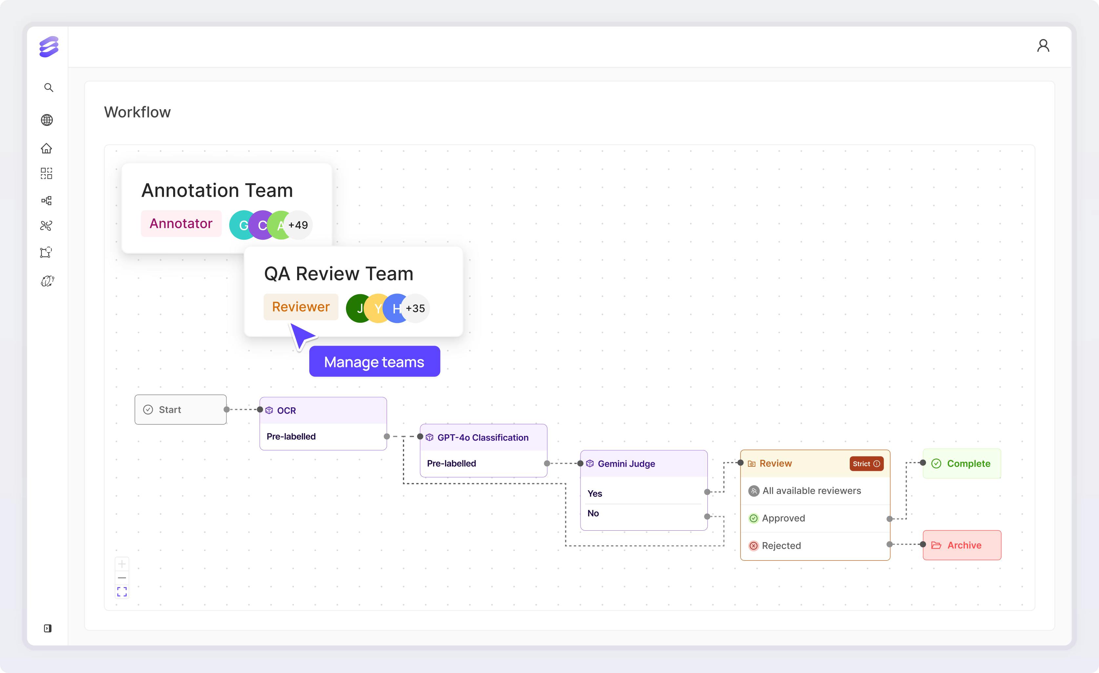Viewport: 1099px width, 673px height.
Task: Zoom out the workflow canvas
Action: click(x=122, y=578)
